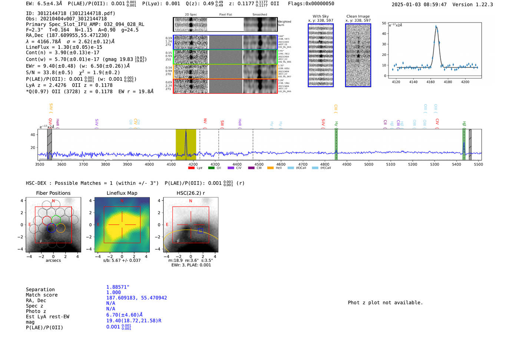The width and height of the screenshot is (519, 353).
Task: Click the green fiber circle in Fiber Positions
Action: pos(56,220)
